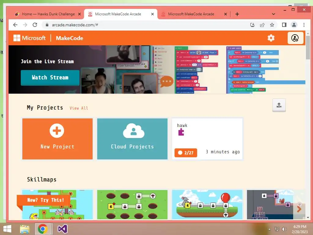Go forward in browser
The width and height of the screenshot is (313, 235).
25,25
